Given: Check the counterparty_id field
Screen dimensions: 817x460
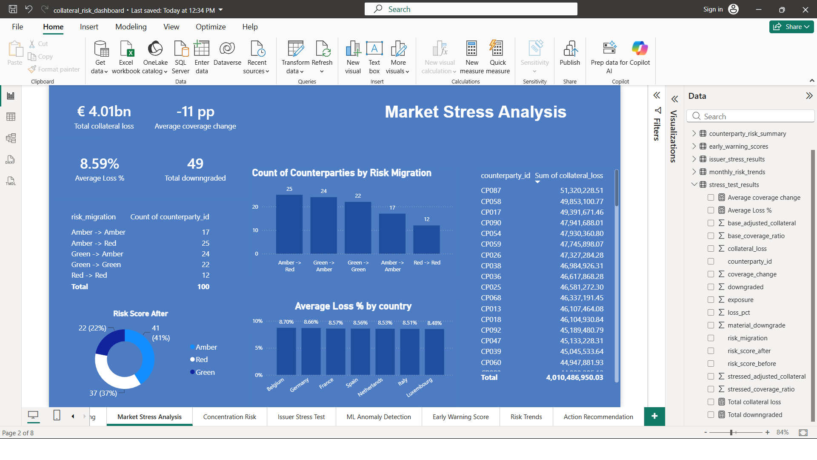Looking at the screenshot, I should coord(711,261).
